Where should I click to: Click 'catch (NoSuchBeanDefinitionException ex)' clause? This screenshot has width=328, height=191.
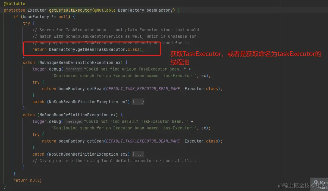tap(70, 115)
